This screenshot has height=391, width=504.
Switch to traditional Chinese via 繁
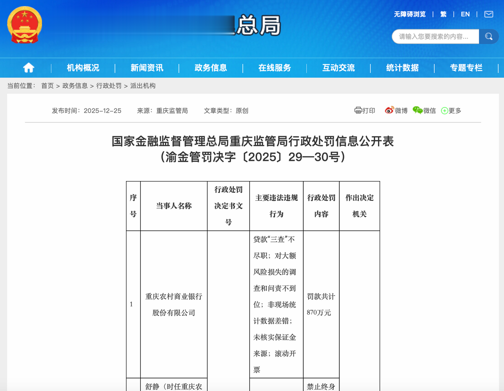pyautogui.click(x=443, y=14)
